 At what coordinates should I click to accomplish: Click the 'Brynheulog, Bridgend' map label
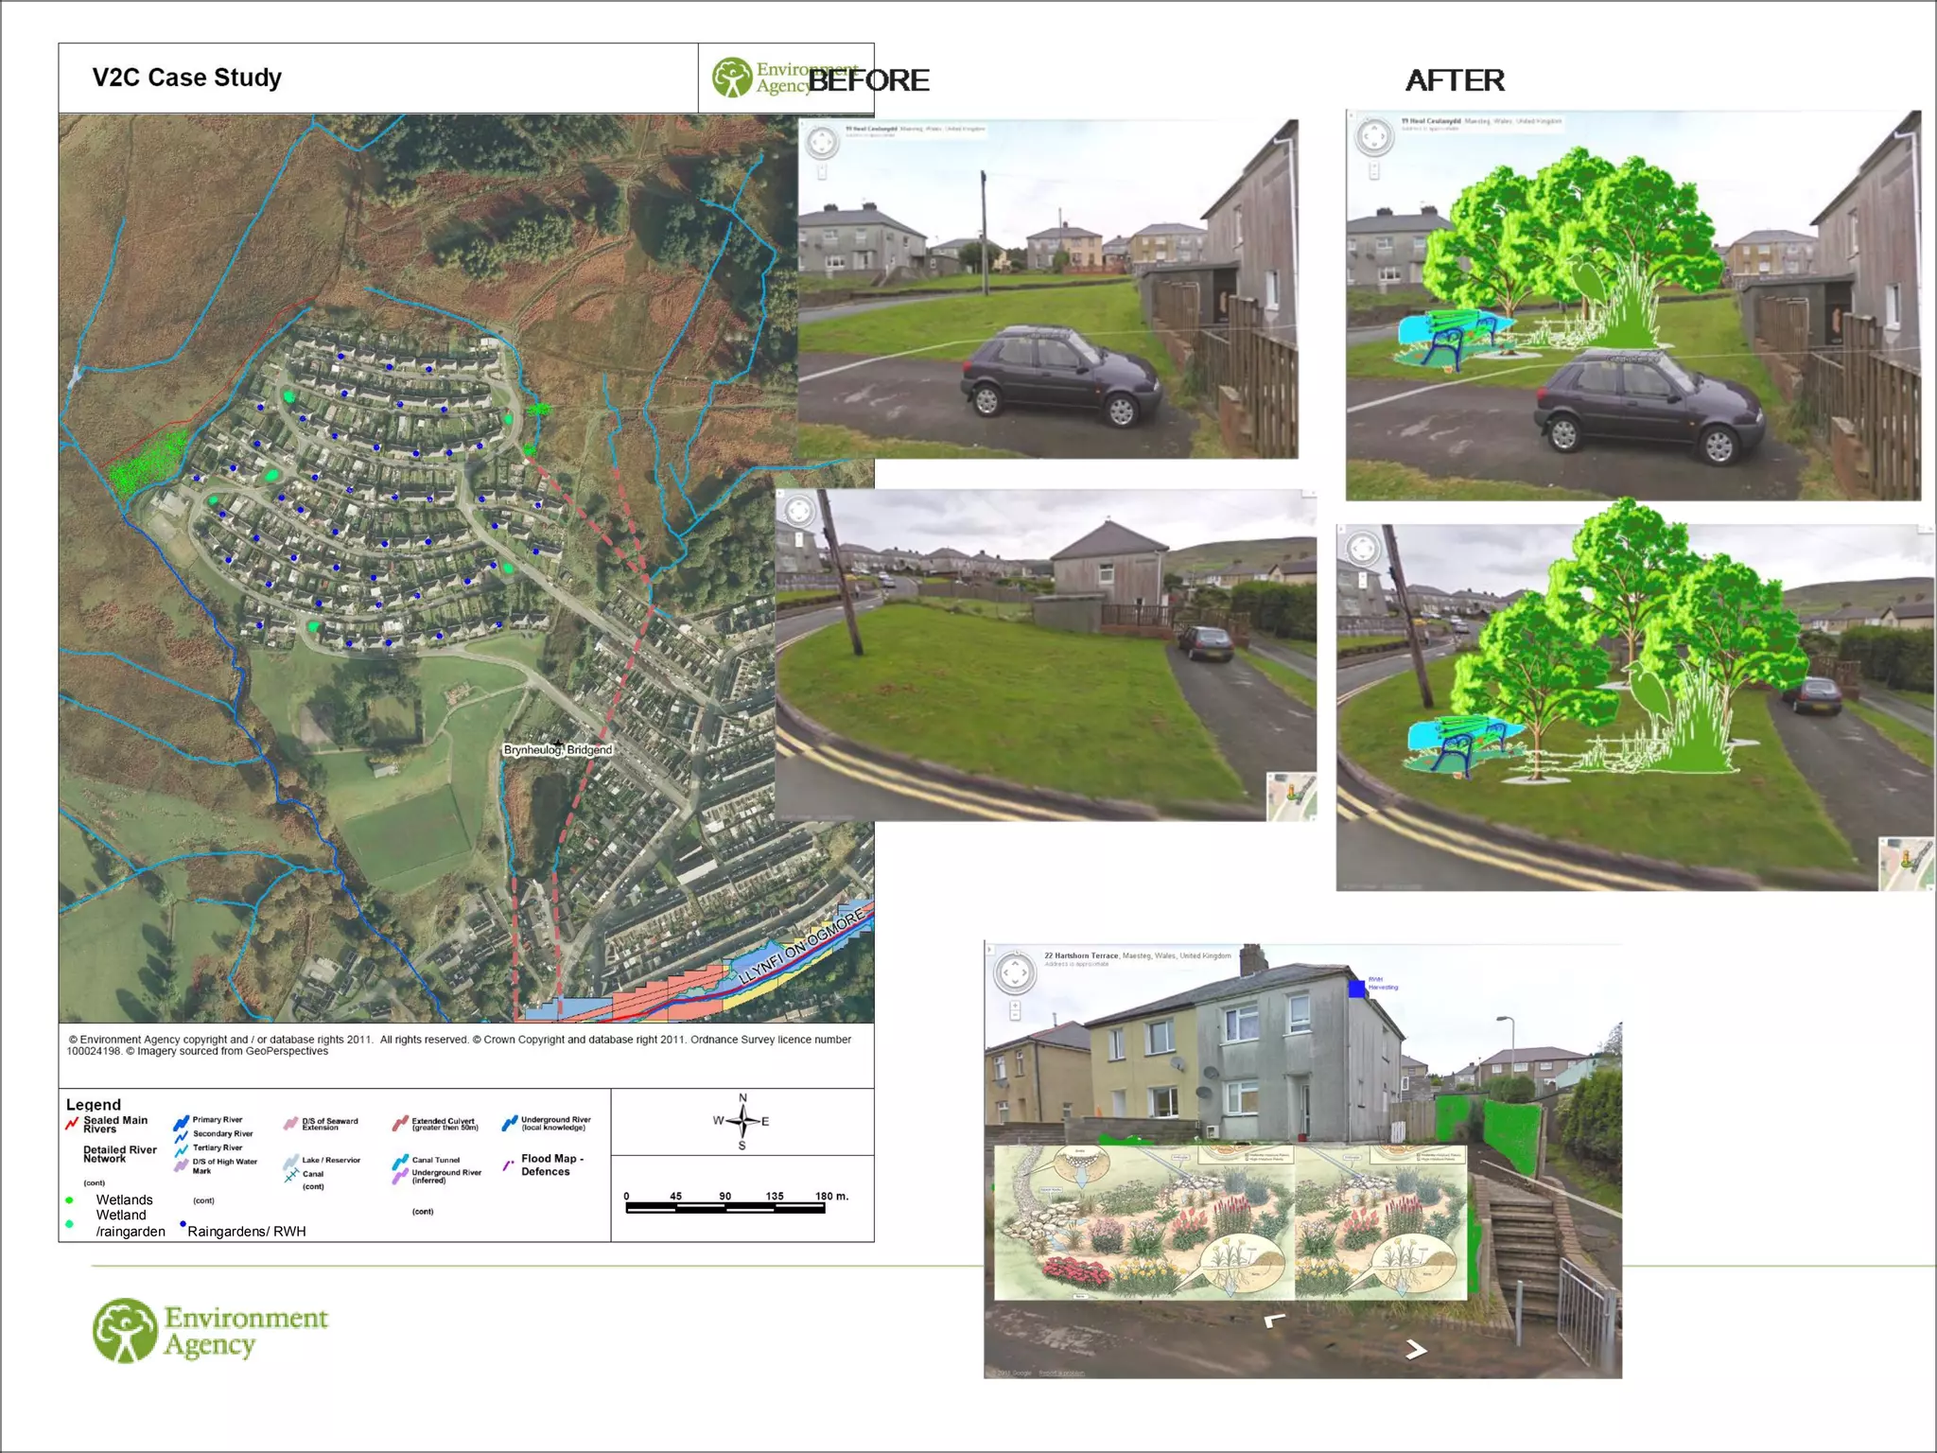(558, 749)
